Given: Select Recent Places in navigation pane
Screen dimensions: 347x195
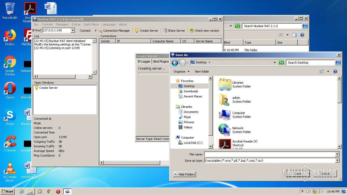Looking at the screenshot, I should (x=190, y=96).
